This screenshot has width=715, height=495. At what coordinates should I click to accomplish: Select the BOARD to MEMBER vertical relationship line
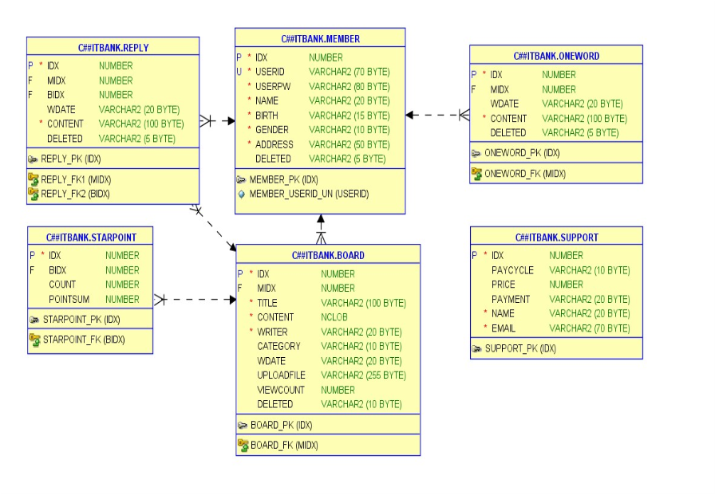pos(321,230)
